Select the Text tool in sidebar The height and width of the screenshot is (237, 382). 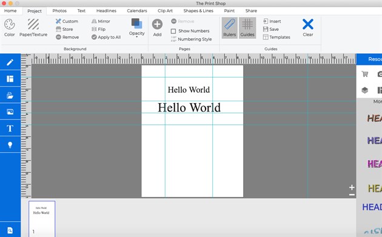[x=10, y=129]
